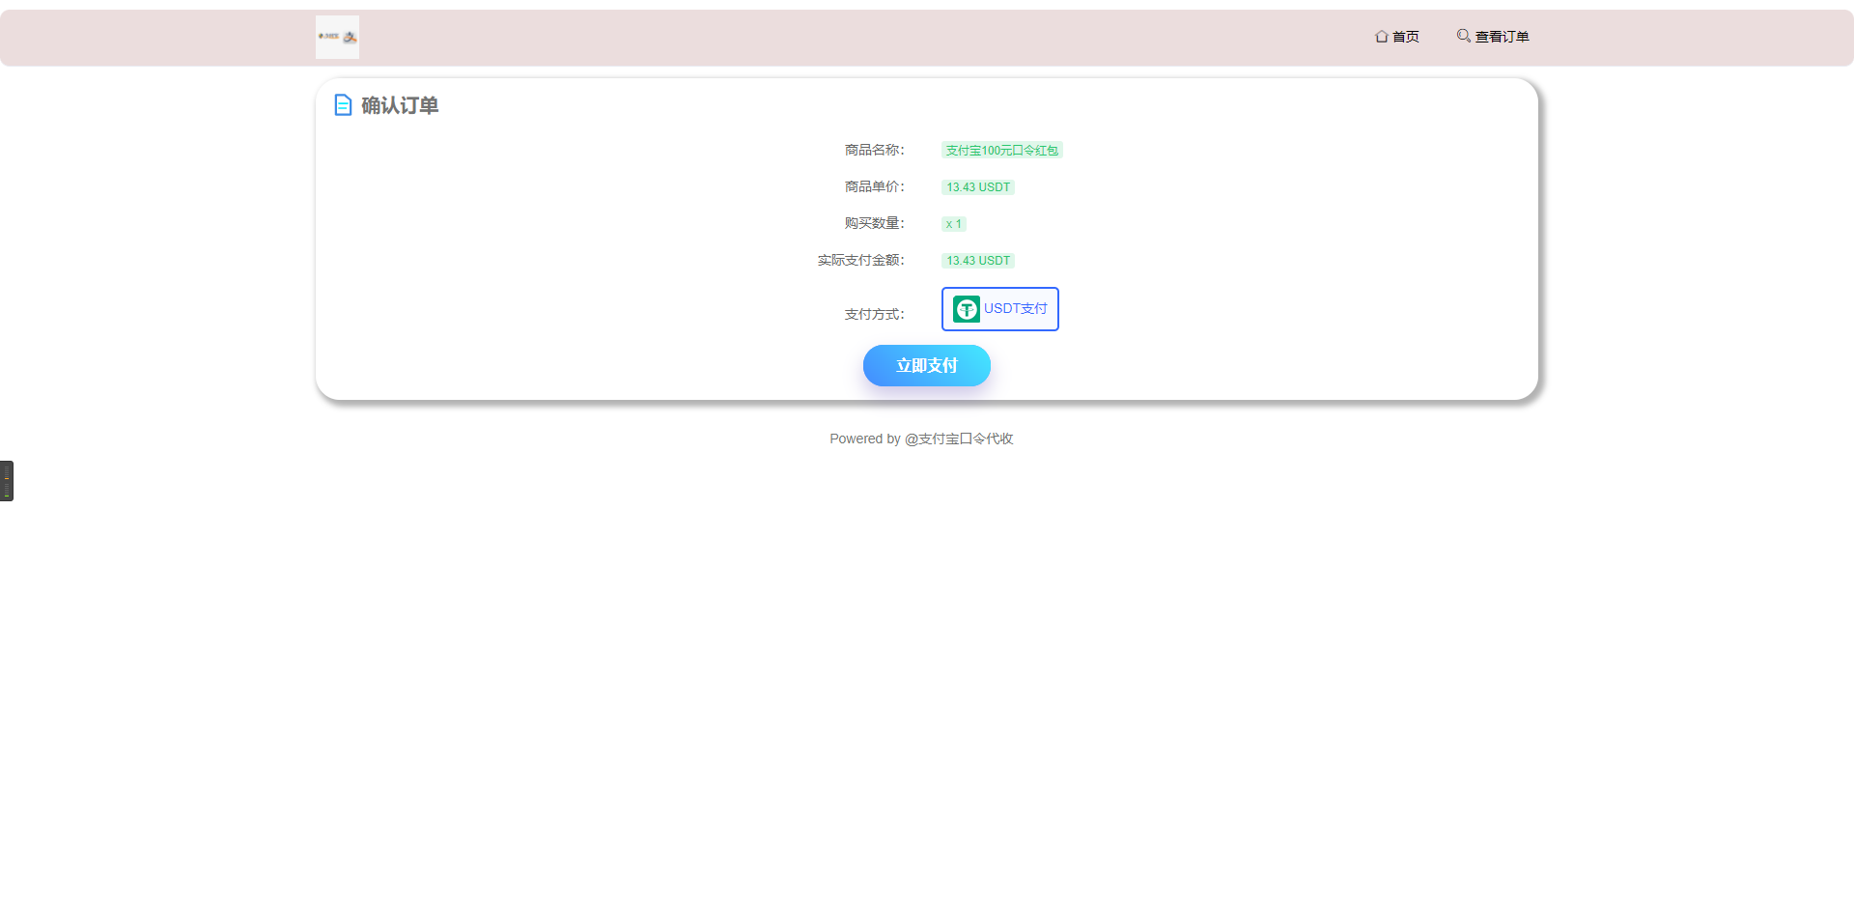Click the 实际支付金额 label

pos(861,260)
